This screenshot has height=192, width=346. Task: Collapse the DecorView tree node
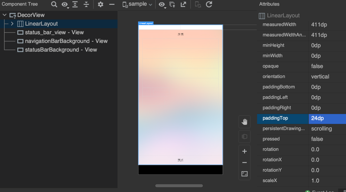click(x=4, y=15)
